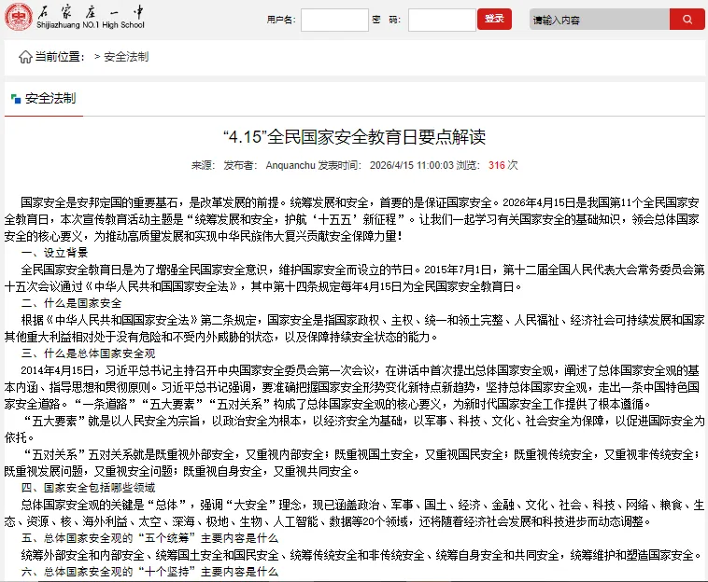Click the heading 一、设立背景
The image size is (708, 582).
pos(54,253)
